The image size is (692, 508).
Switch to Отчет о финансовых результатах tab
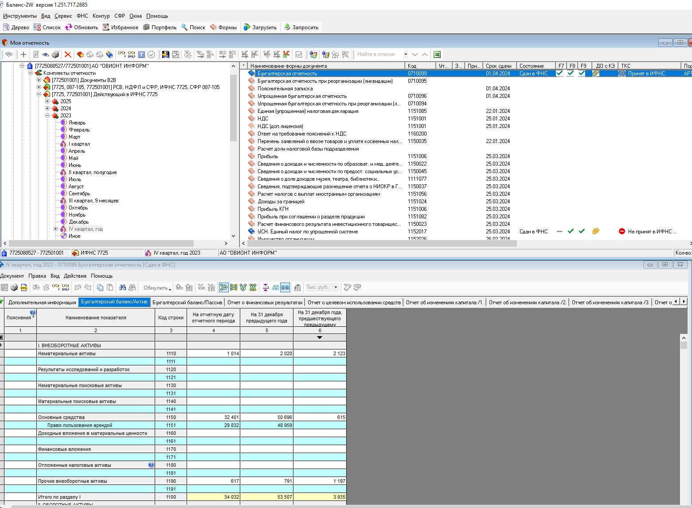point(265,302)
